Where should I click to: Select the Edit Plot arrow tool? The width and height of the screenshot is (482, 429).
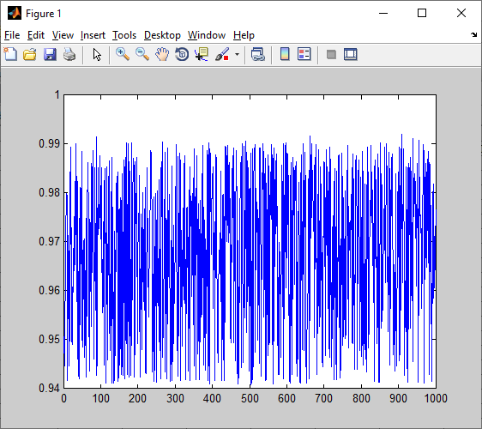pos(97,54)
